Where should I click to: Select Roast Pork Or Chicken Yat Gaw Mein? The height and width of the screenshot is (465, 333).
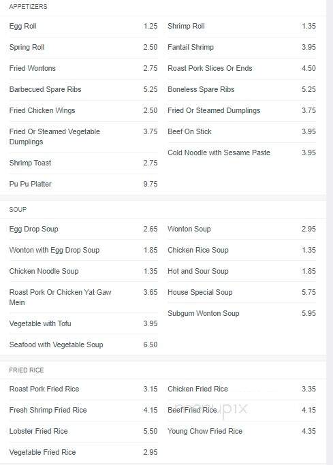(83, 298)
